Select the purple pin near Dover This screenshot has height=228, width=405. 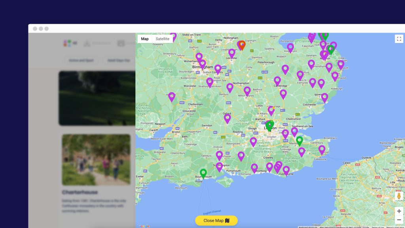322,150
